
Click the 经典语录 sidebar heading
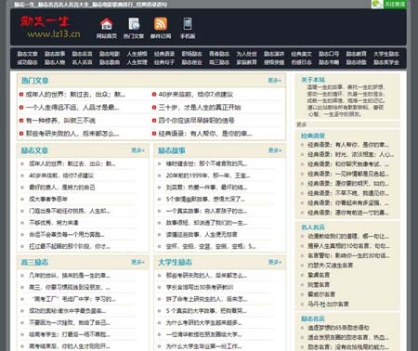[x=313, y=136]
